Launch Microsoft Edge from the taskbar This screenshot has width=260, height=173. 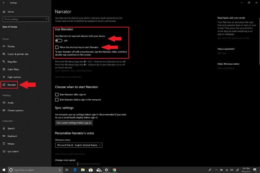point(75,170)
